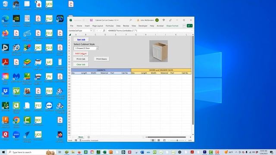The width and height of the screenshot is (276, 155).
Task: Click the CABINETS header cell
Action: click(x=101, y=70)
